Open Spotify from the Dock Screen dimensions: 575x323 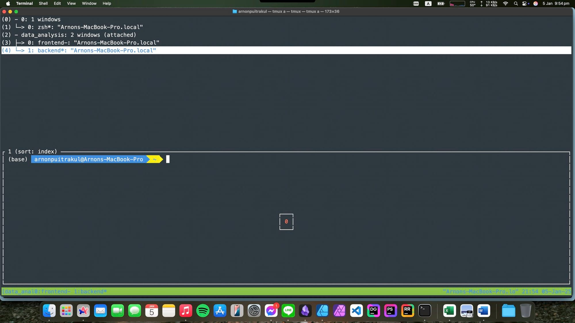point(203,311)
